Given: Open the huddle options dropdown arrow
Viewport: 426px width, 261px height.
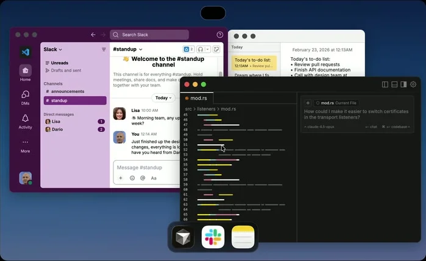Looking at the screenshot, I should click(207, 49).
